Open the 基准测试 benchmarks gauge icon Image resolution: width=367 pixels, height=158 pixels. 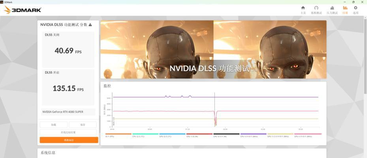(316, 8)
